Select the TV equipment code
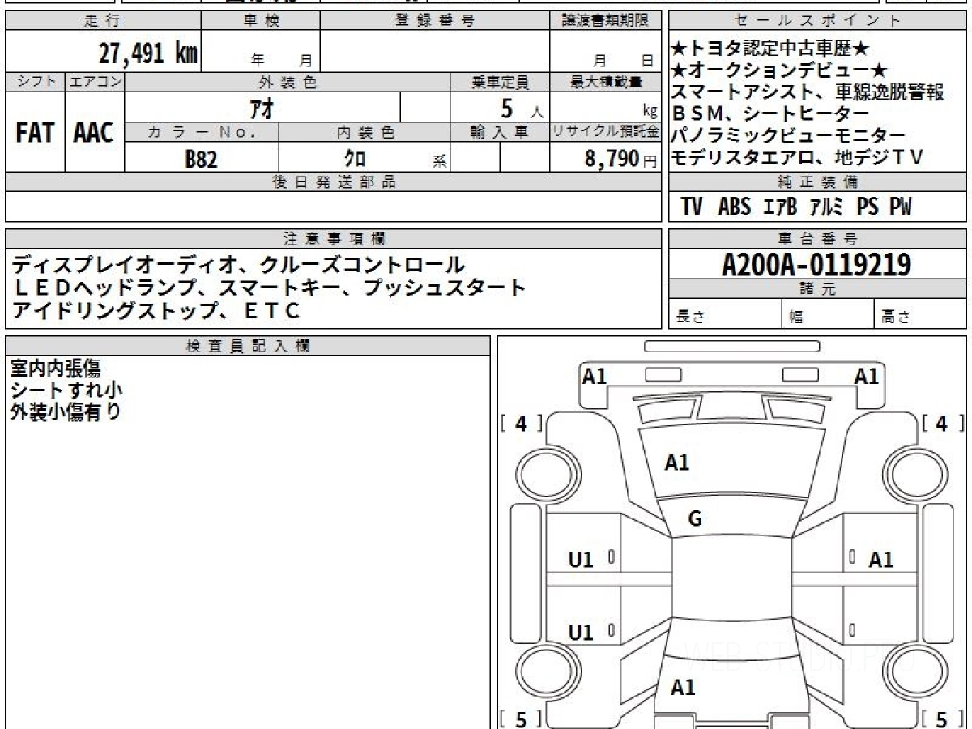 click(x=692, y=207)
